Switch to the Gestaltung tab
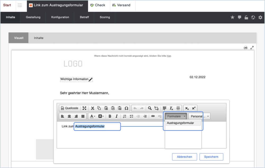 [33, 17]
